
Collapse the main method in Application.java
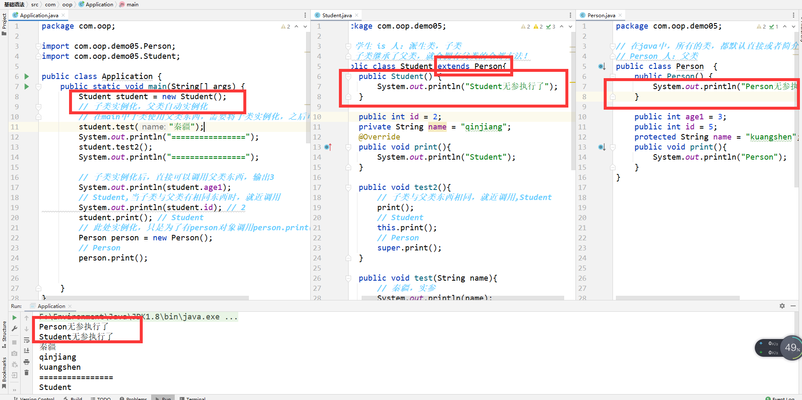click(x=38, y=87)
